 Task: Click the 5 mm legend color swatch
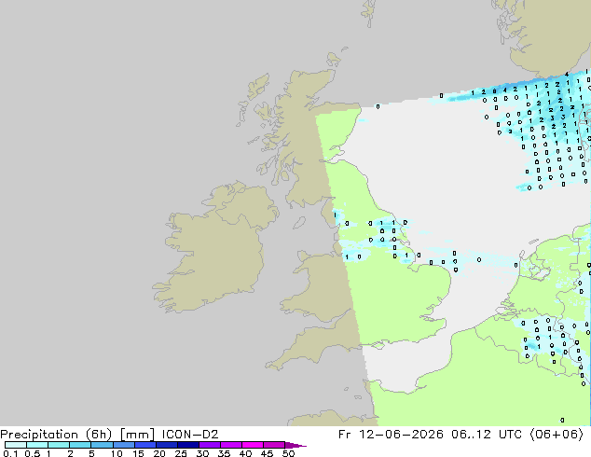point(103,445)
